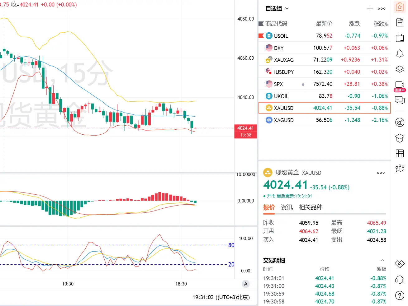
Task: Switch to the 资讯 tab
Action: pos(287,207)
